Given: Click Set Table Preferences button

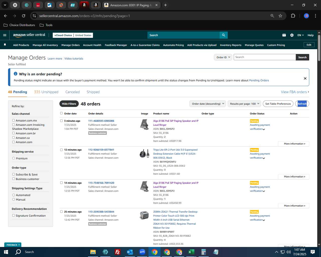Looking at the screenshot, I should click(278, 104).
